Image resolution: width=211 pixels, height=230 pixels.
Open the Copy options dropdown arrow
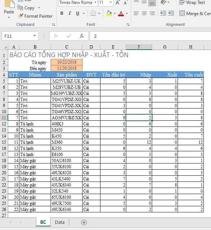click(39, 8)
